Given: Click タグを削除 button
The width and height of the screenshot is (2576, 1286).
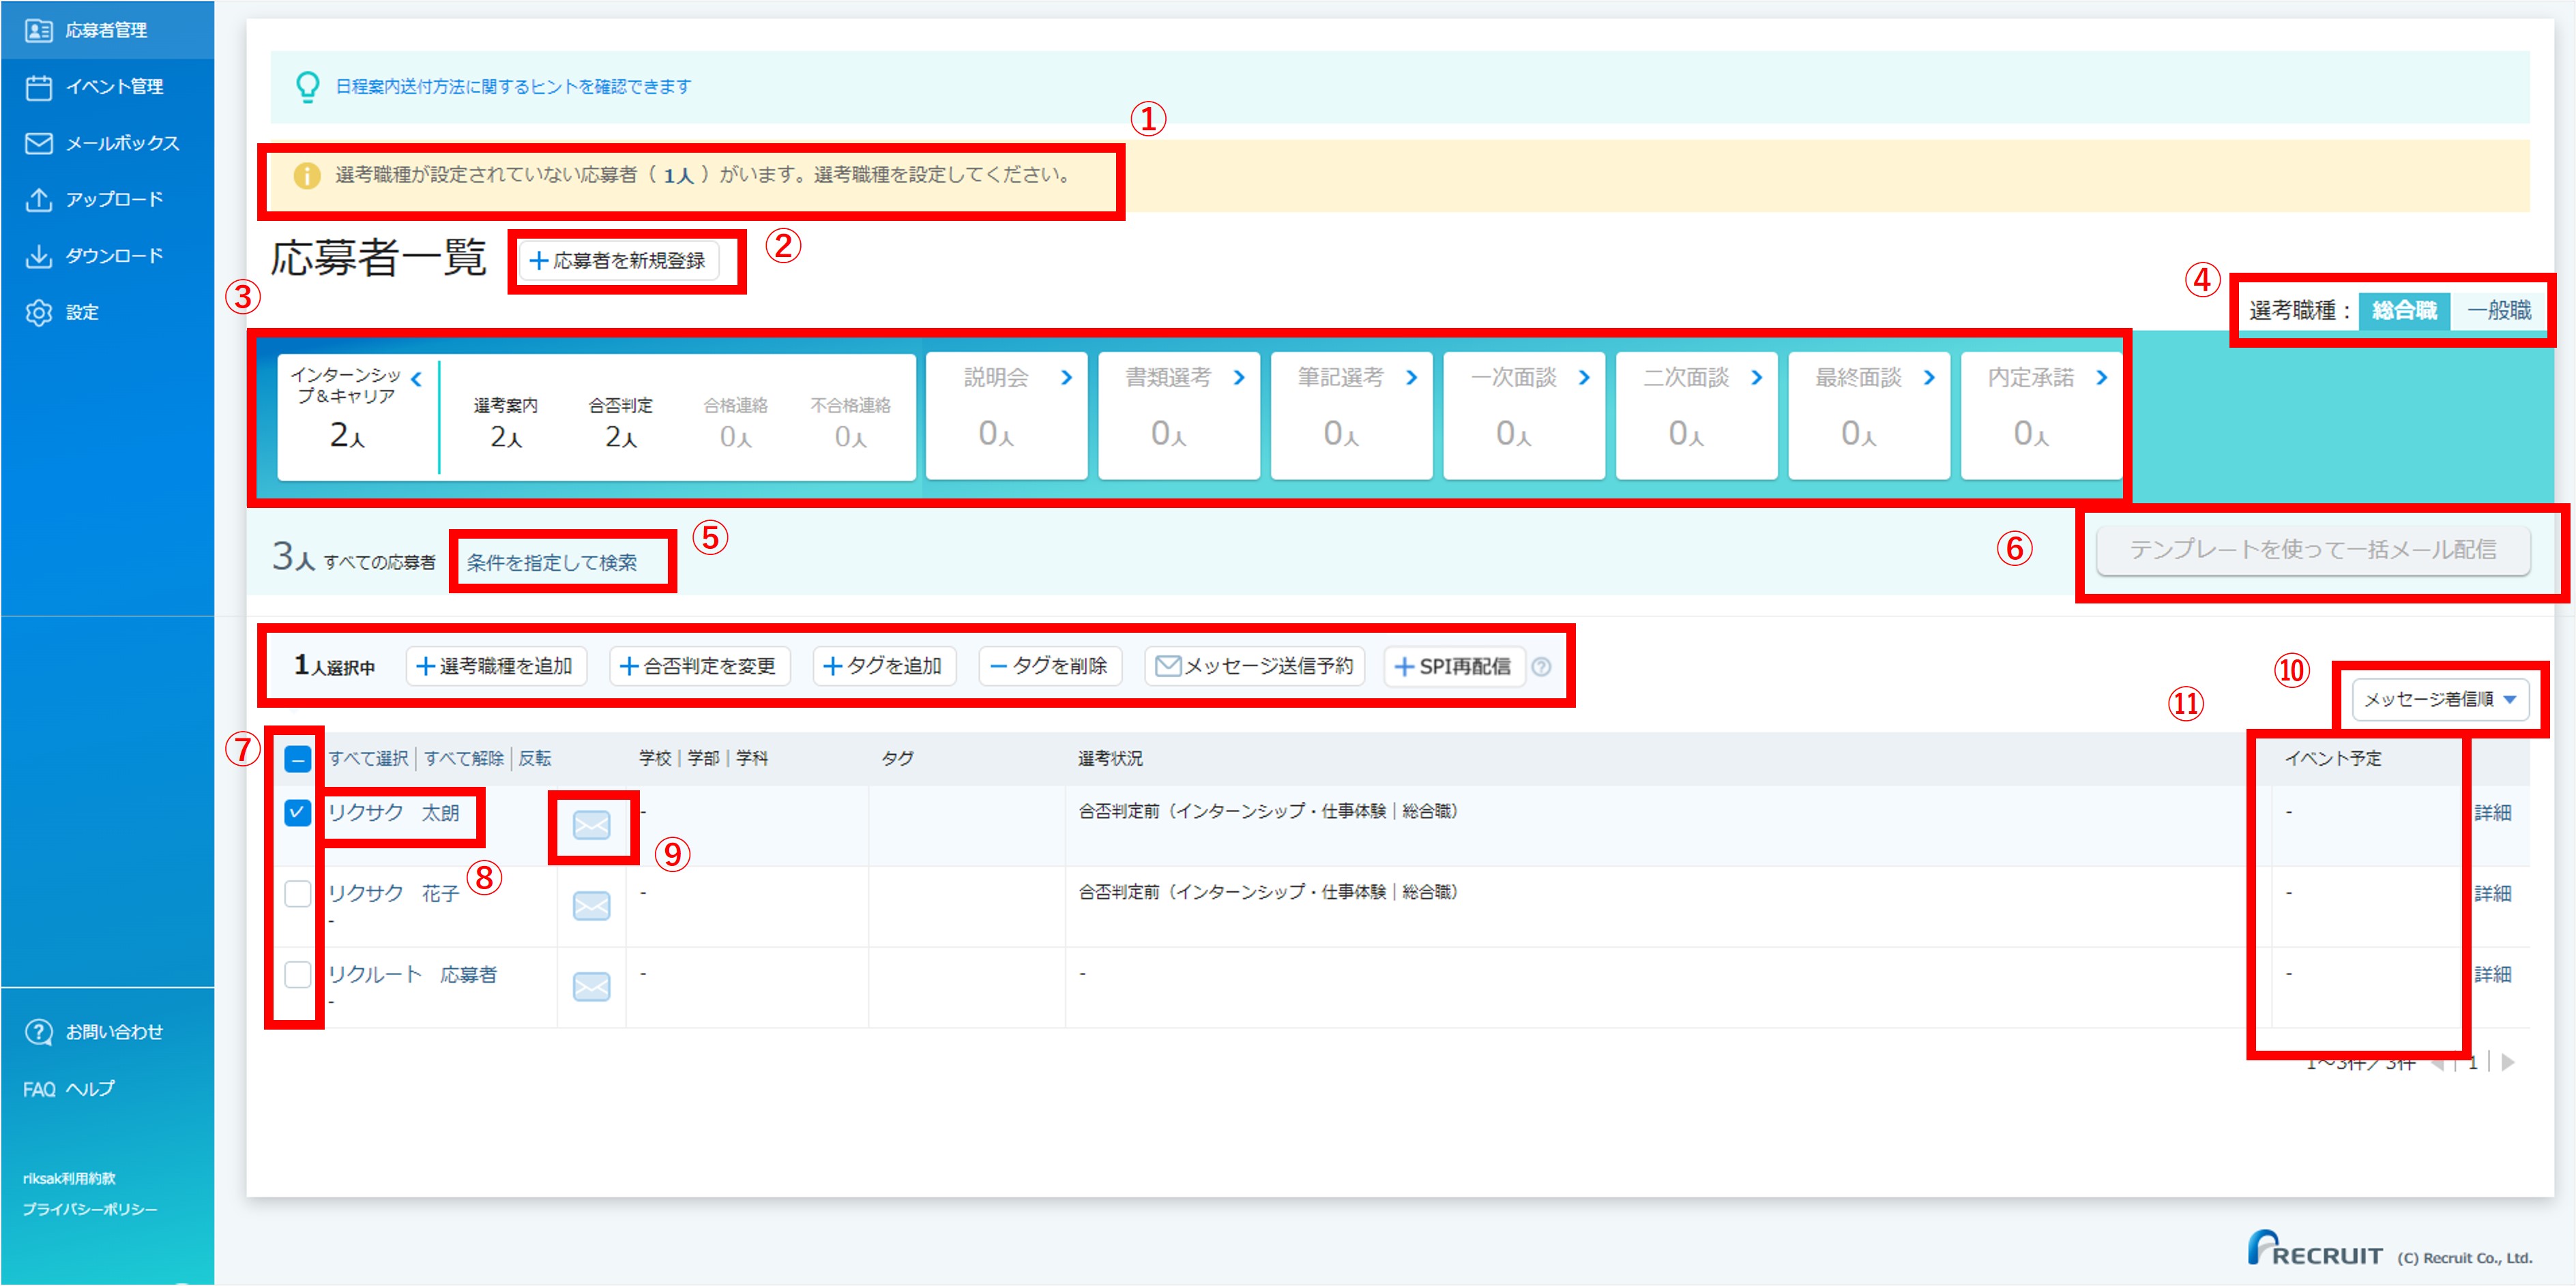Looking at the screenshot, I should (x=1050, y=666).
